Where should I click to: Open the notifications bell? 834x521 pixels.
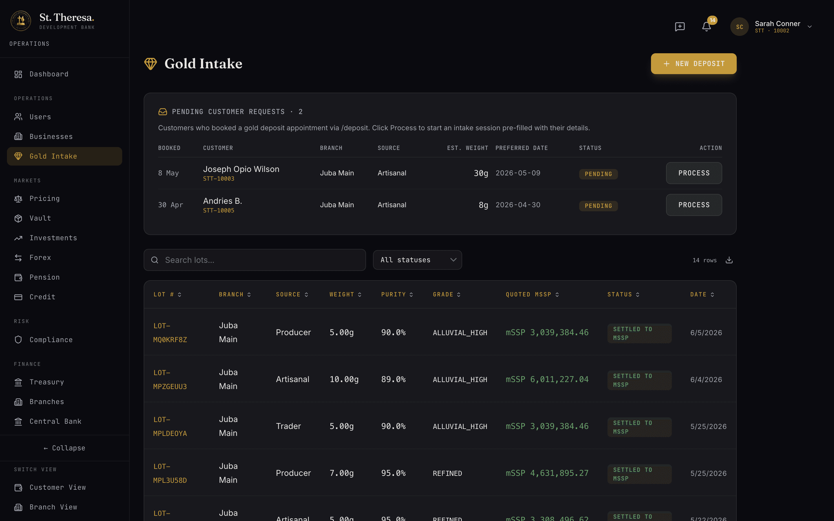[x=706, y=27]
